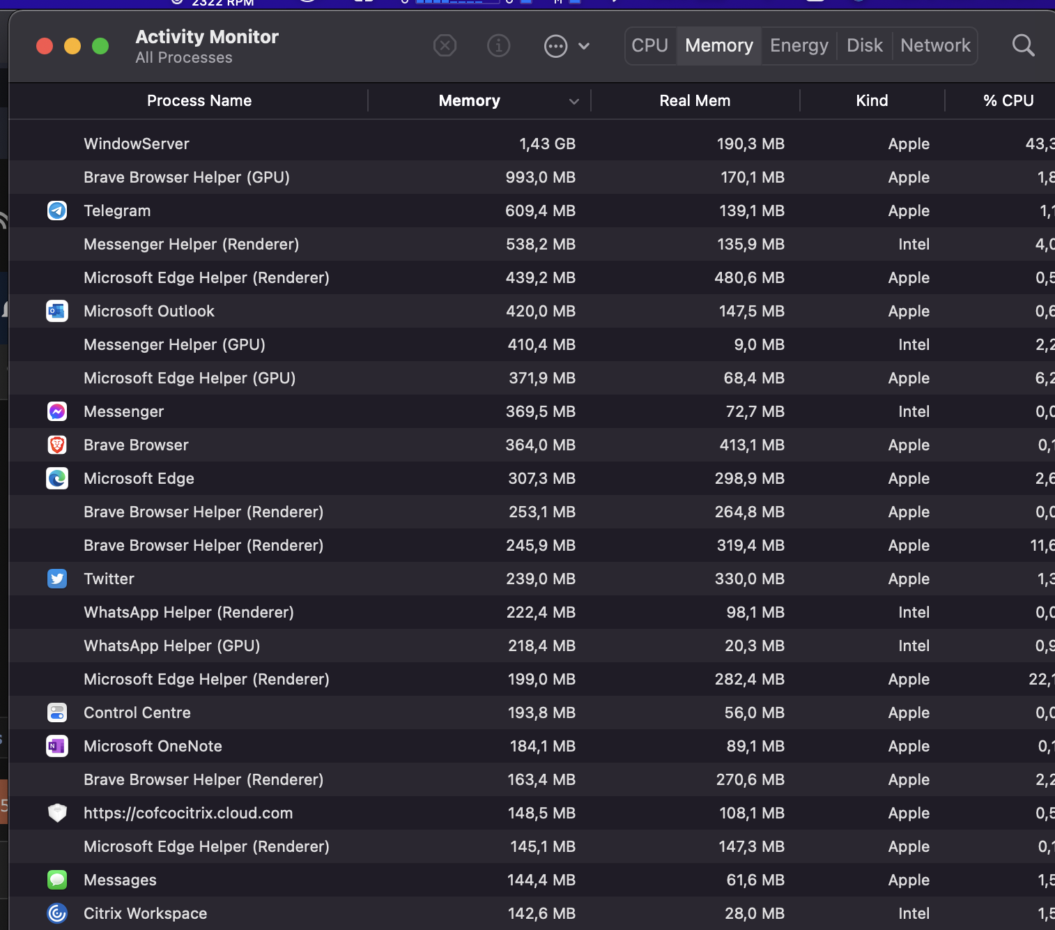
Task: Sort by the Memory column header
Action: [x=470, y=100]
